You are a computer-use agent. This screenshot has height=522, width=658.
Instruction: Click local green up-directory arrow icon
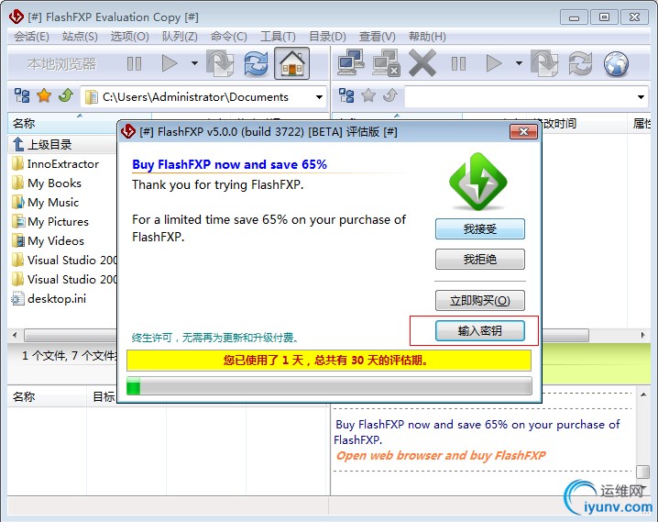tap(66, 95)
